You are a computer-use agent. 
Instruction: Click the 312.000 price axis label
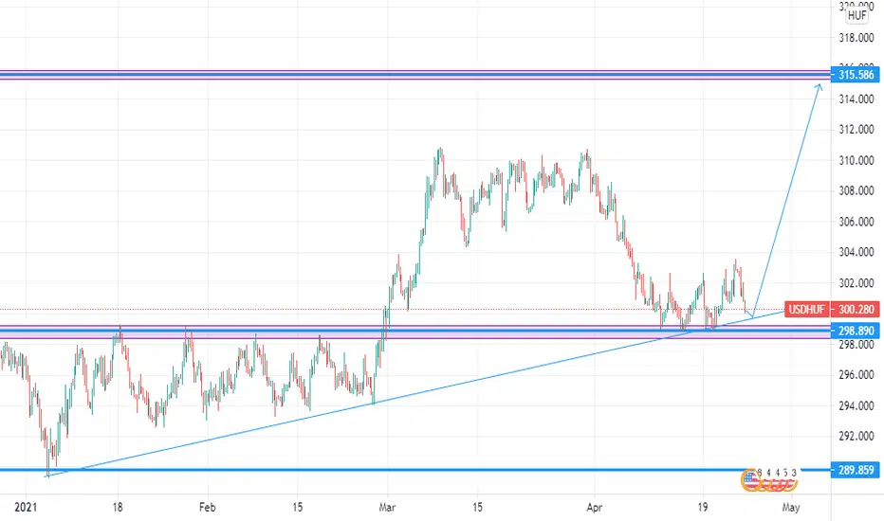(x=856, y=130)
